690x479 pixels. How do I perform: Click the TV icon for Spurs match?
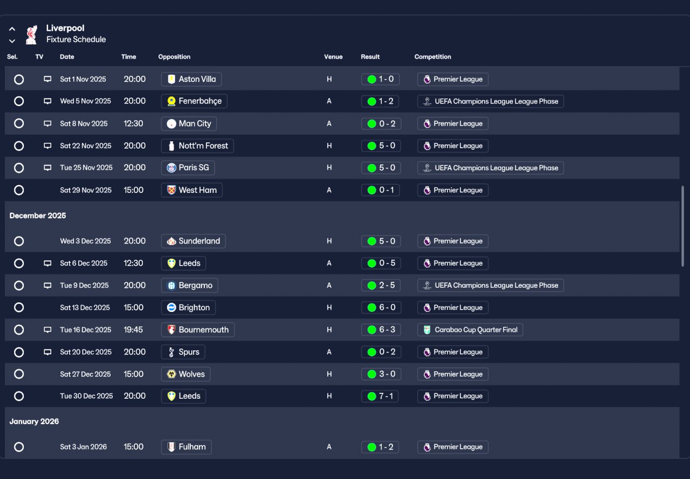[47, 352]
